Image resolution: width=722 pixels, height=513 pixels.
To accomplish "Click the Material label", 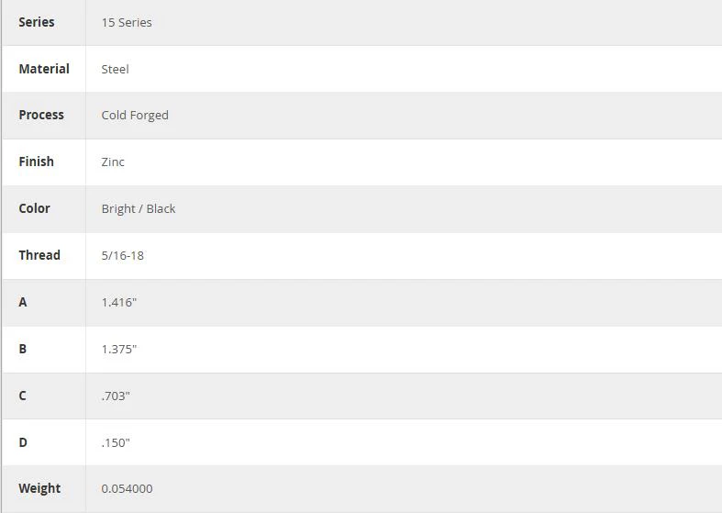I will pyautogui.click(x=44, y=69).
